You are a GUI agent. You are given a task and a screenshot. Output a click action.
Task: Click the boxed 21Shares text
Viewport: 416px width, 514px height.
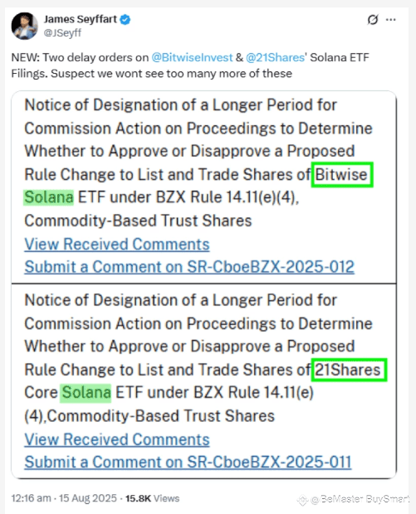[349, 370]
